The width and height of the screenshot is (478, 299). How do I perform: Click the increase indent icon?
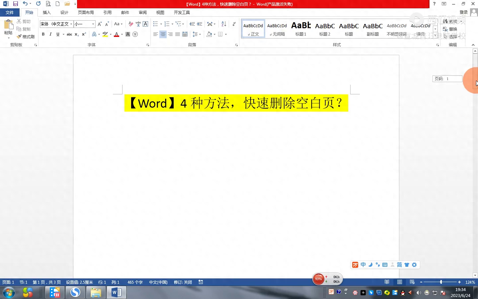pyautogui.click(x=199, y=24)
